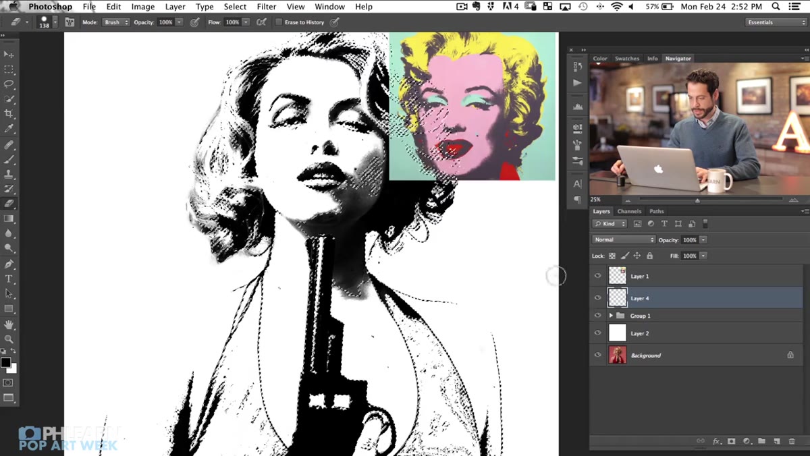Hide Layer 2 visibility eye
This screenshot has width=810, height=456.
point(597,333)
